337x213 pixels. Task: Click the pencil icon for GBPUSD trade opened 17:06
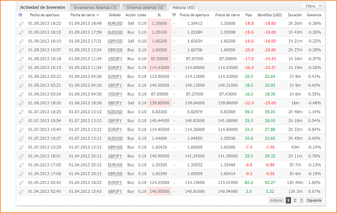(21, 174)
